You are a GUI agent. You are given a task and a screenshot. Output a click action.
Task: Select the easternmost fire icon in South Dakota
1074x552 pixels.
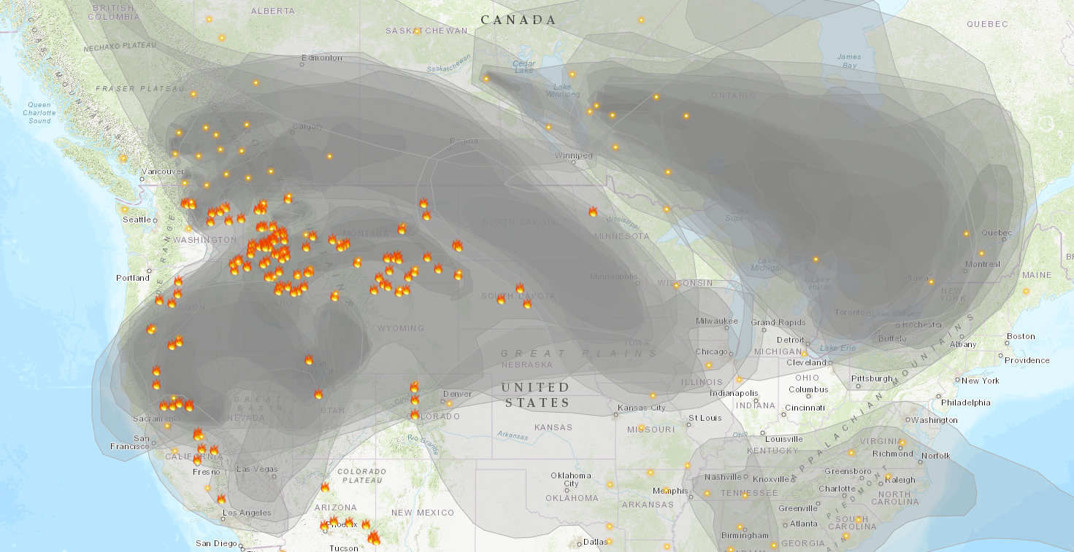coord(527,303)
